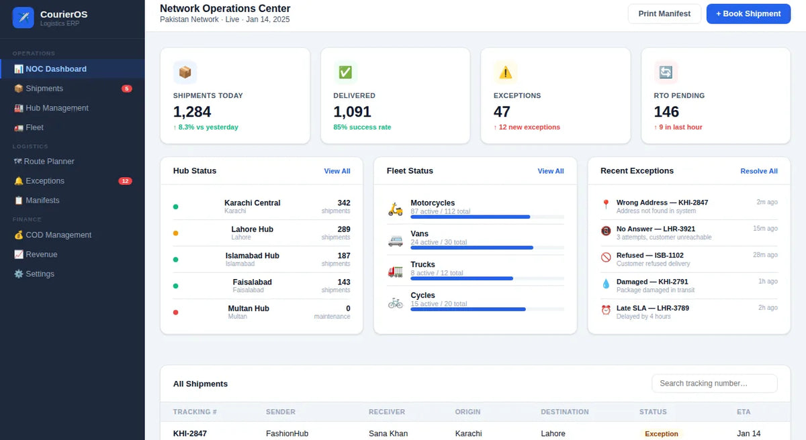This screenshot has height=440, width=806.
Task: Click the 85% success rate text
Action: click(x=362, y=127)
